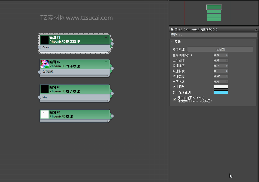Click the 出生阈值 value field
The image size is (259, 182).
pos(219,60)
